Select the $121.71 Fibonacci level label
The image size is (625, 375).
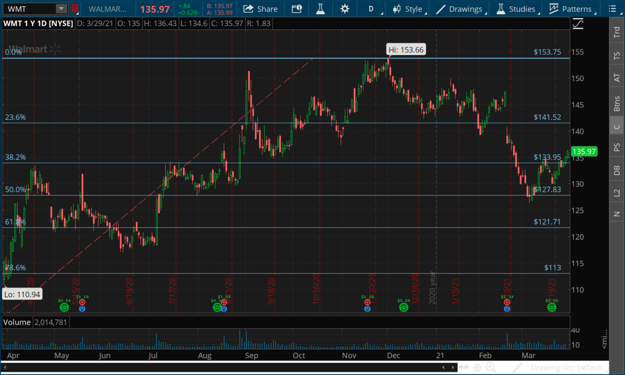547,222
